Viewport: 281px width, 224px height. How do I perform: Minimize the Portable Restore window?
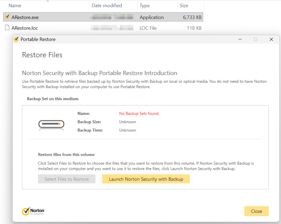(240, 39)
